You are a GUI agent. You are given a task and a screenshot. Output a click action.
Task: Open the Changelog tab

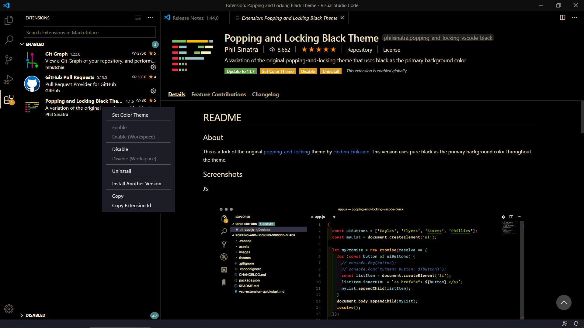tap(266, 94)
